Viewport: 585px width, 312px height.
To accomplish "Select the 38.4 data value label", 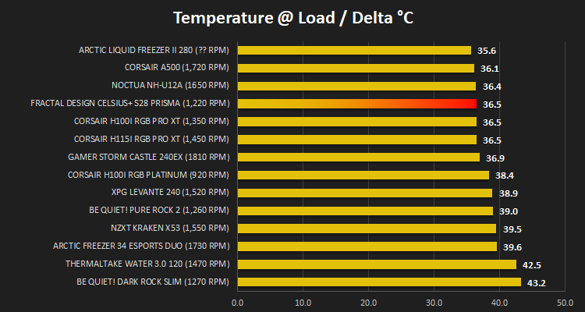I will tap(505, 175).
